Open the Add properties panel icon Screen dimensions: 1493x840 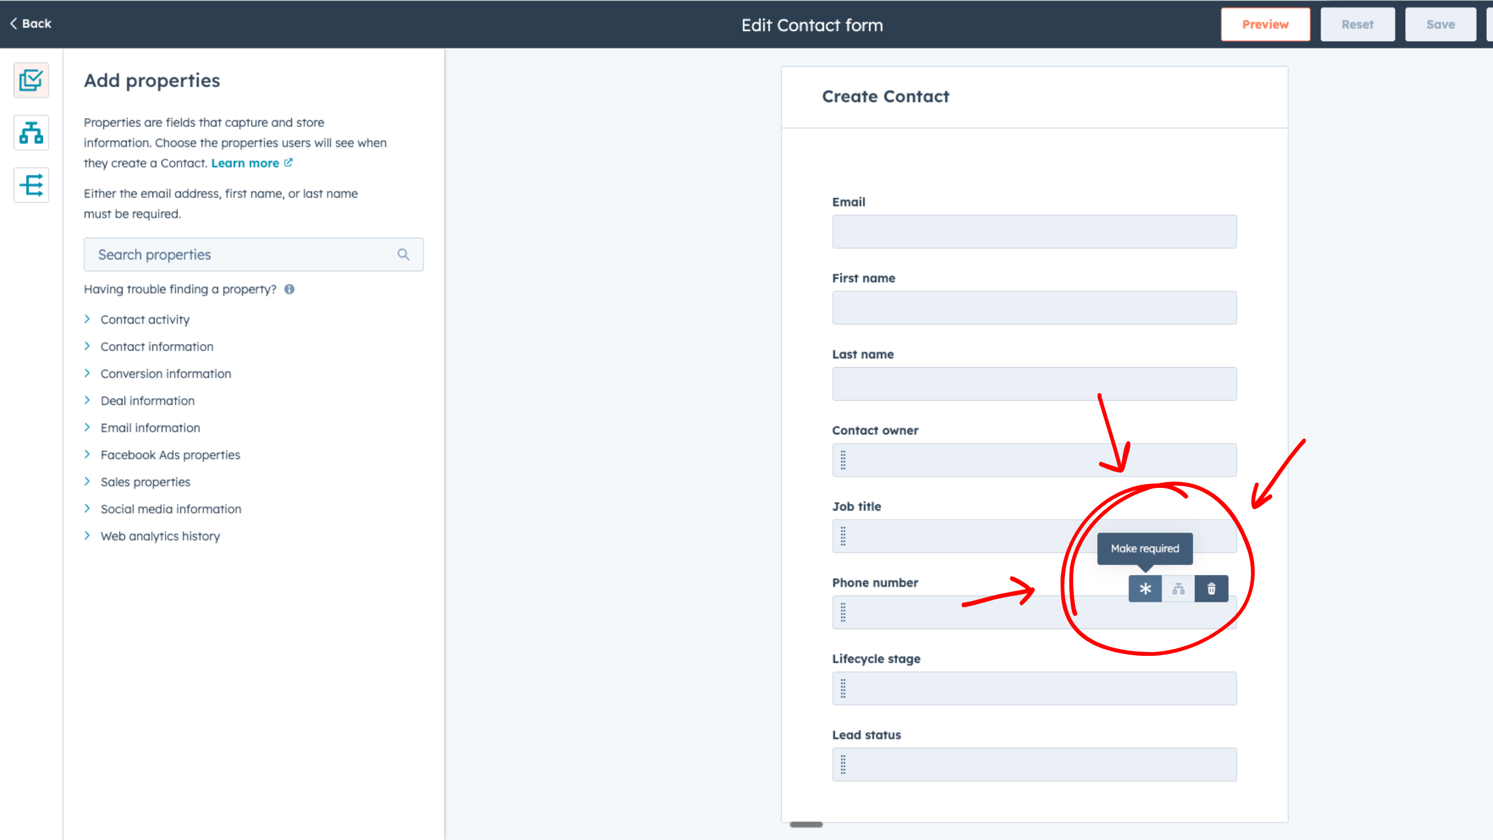(x=30, y=80)
